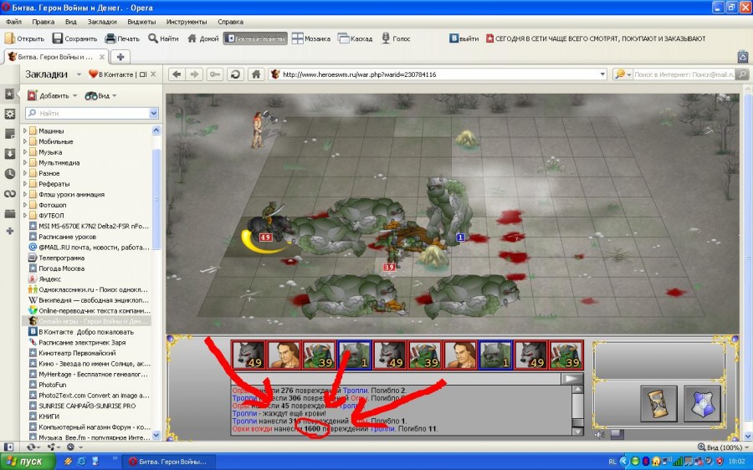Image resolution: width=753 pixels, height=470 pixels.
Task: Expand the ФУТБОЛ bookmark folder
Action: 25,215
